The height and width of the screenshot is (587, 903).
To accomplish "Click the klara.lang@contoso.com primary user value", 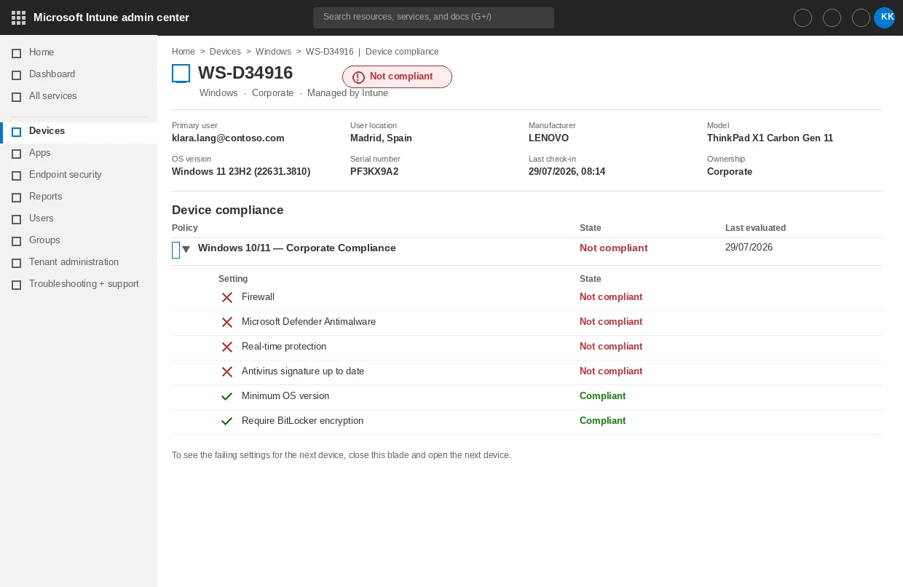I will pyautogui.click(x=228, y=138).
